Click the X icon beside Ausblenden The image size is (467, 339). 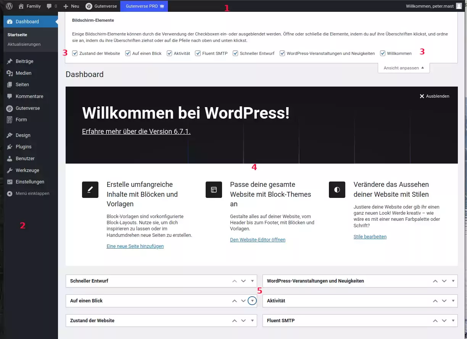pyautogui.click(x=422, y=96)
